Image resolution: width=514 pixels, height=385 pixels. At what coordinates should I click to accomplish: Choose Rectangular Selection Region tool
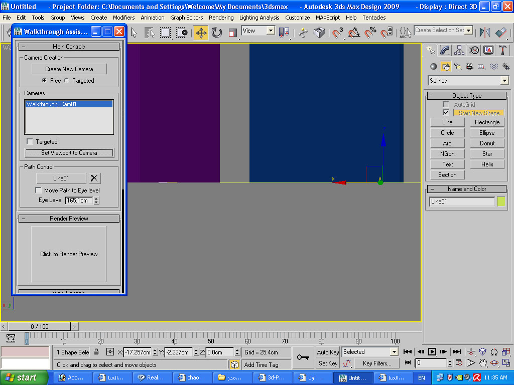(x=166, y=33)
